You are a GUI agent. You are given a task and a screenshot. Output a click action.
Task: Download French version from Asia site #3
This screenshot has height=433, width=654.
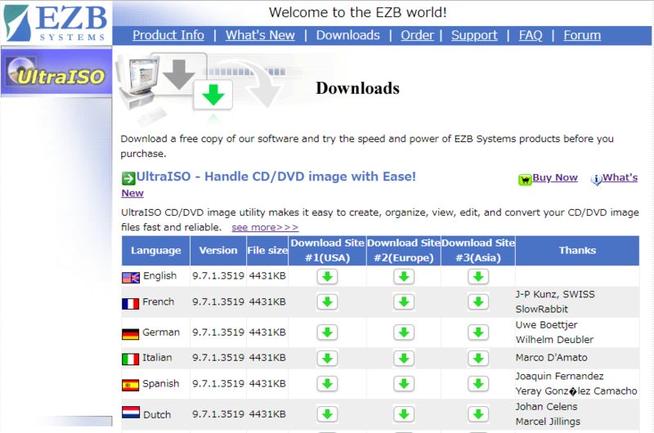click(478, 302)
